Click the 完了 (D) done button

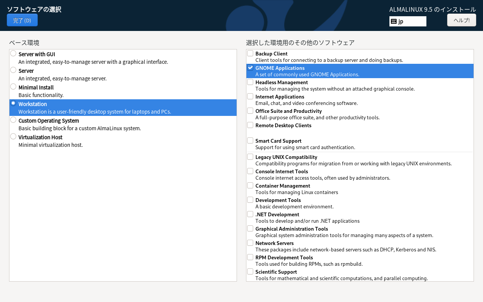[22, 20]
